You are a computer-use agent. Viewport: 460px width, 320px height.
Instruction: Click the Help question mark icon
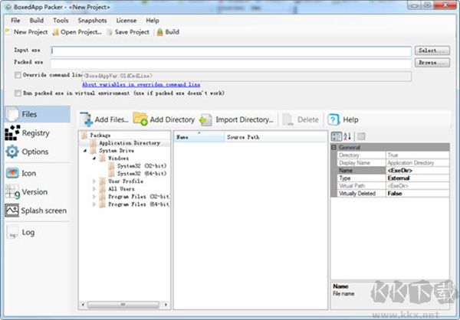[333, 119]
